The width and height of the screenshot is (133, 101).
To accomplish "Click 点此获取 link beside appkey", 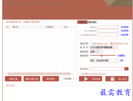I will pyautogui.click(x=125, y=27).
